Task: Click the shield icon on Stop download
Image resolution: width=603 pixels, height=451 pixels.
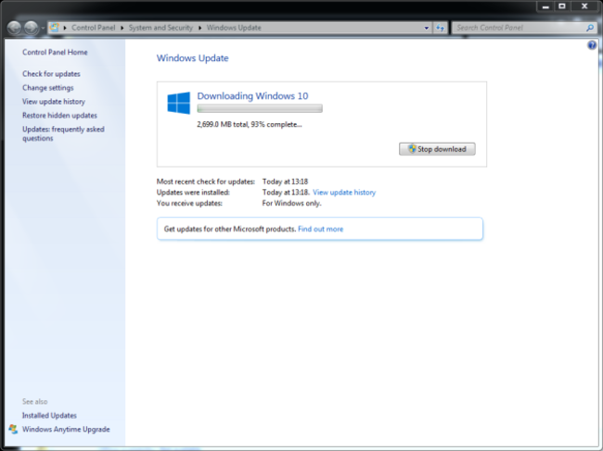Action: (412, 148)
